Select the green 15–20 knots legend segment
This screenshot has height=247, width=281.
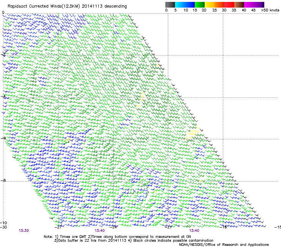(x=200, y=5)
